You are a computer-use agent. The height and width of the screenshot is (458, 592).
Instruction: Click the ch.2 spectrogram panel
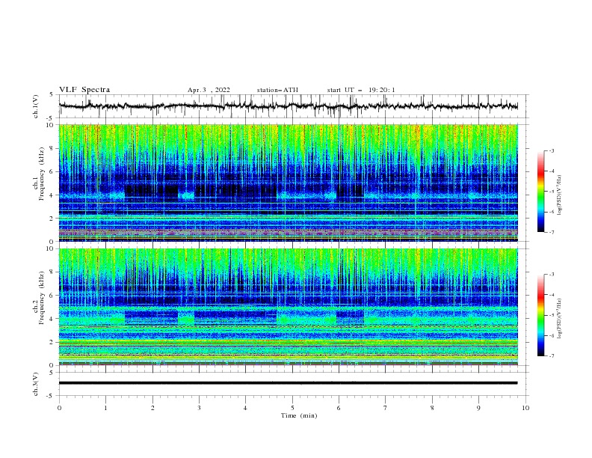(288, 307)
